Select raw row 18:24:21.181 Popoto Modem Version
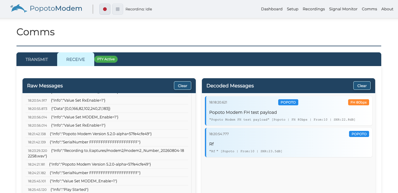 click(x=107, y=164)
